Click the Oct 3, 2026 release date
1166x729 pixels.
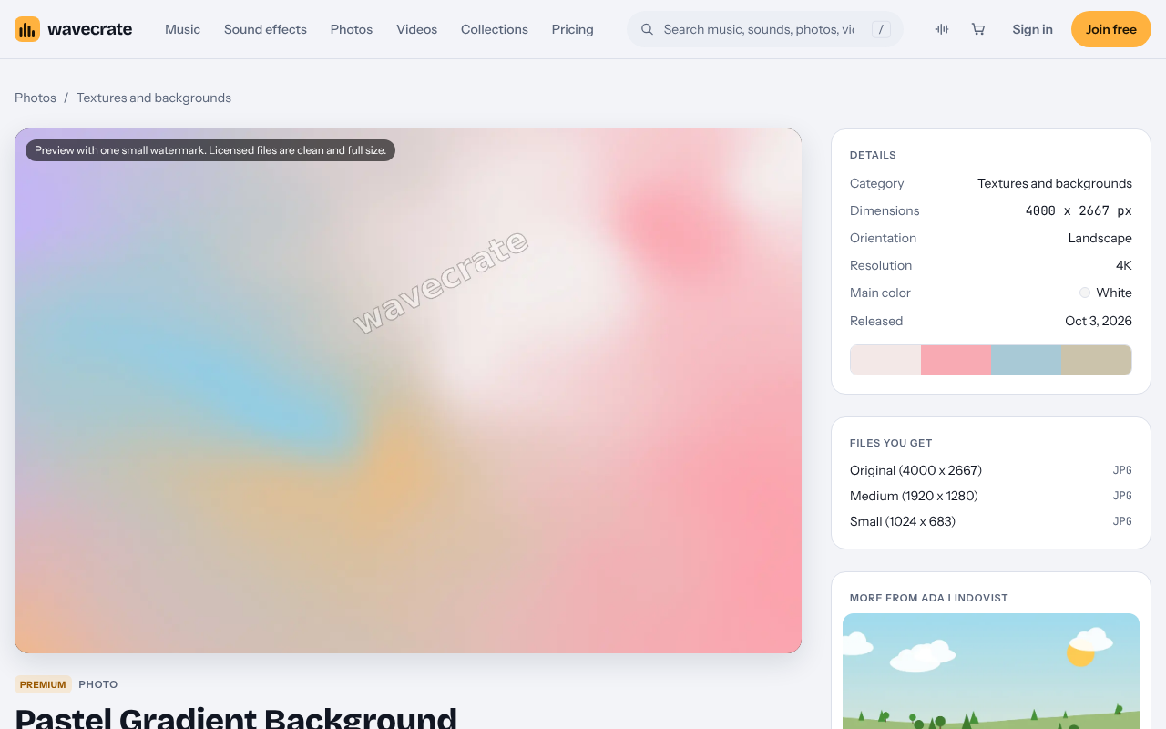tap(1099, 321)
